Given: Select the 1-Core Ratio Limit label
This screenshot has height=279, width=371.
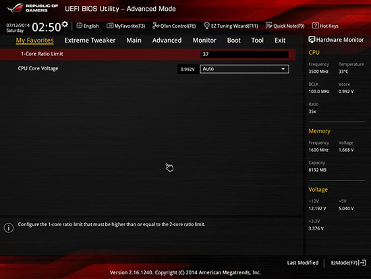Looking at the screenshot, I should click(42, 54).
